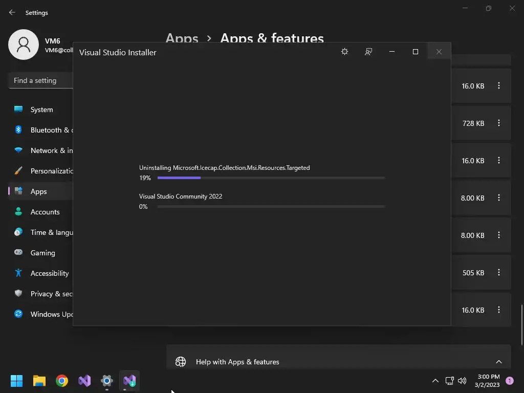Image resolution: width=524 pixels, height=393 pixels.
Task: Click the Apps breadcrumb link
Action: pos(182,38)
